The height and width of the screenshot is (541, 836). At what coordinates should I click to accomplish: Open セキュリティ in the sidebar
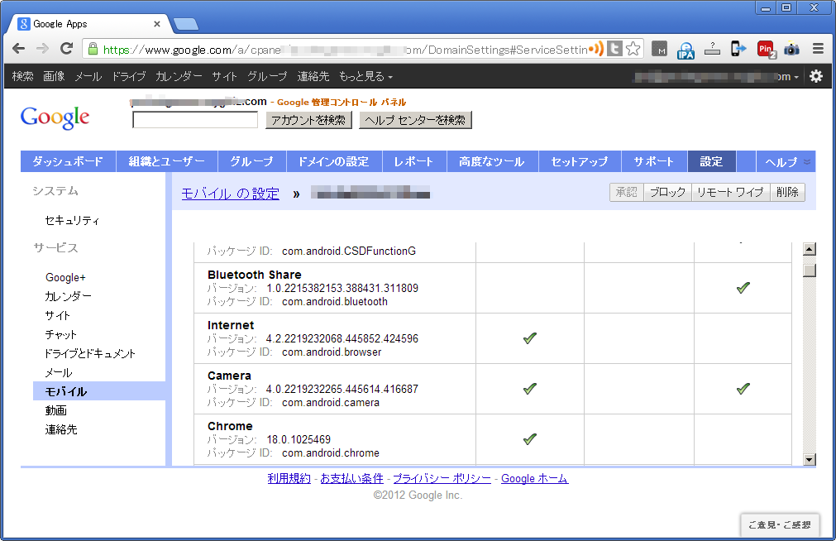72,220
